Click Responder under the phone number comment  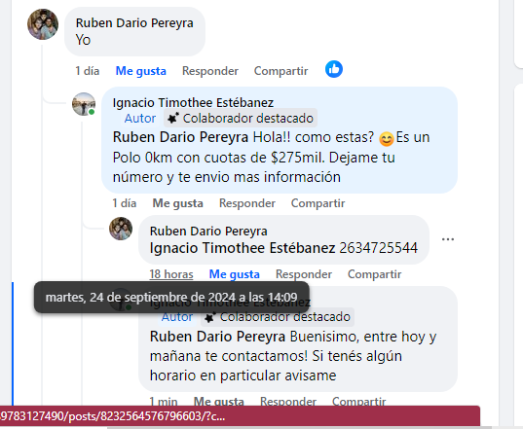tap(304, 274)
